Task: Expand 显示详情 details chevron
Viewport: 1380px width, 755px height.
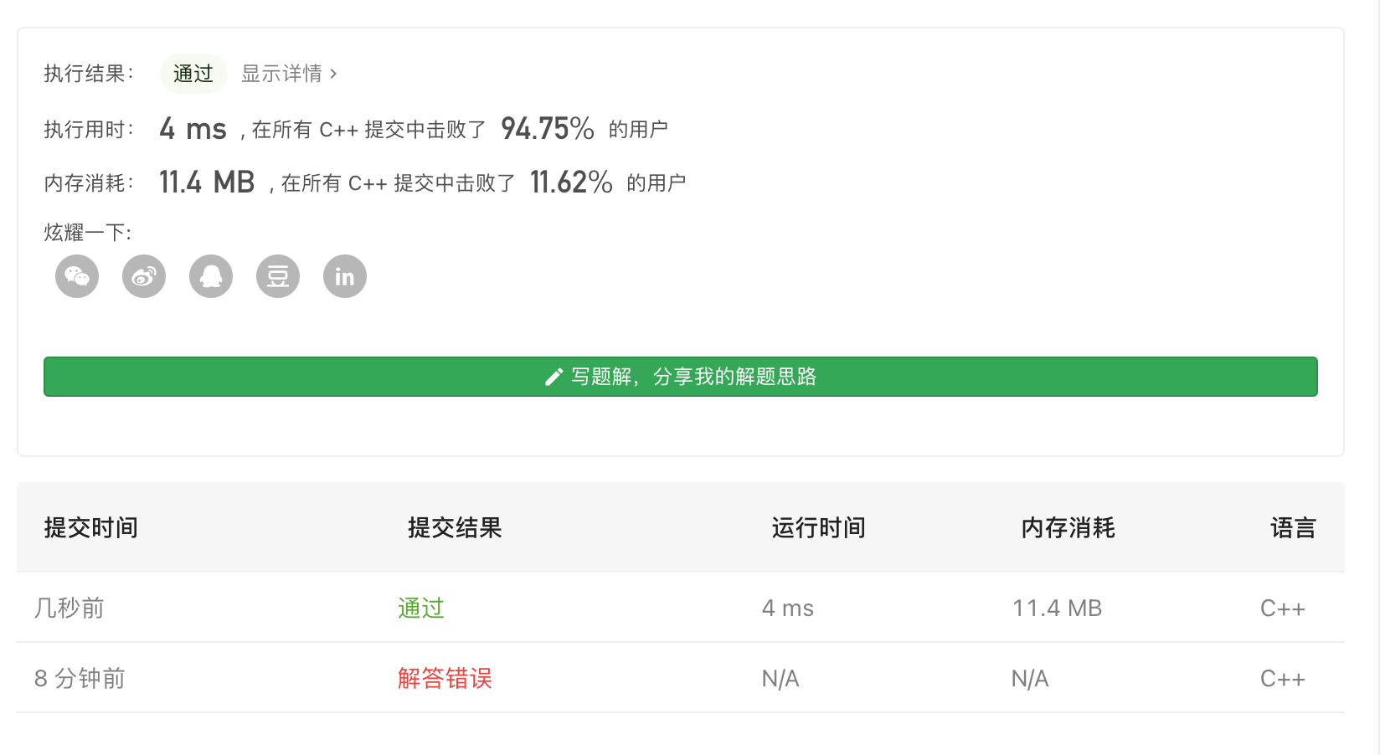Action: click(333, 74)
